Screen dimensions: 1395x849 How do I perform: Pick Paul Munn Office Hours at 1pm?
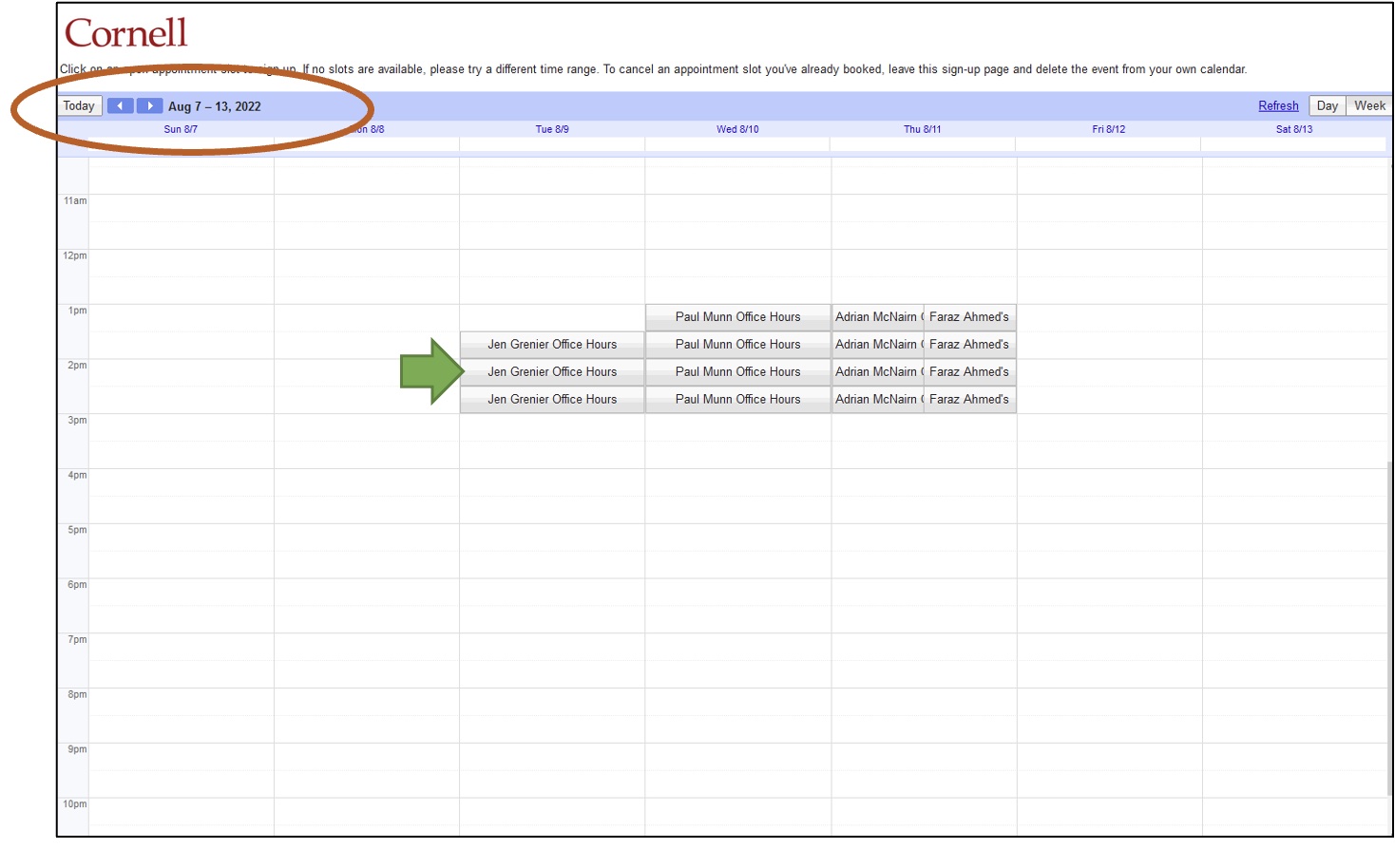click(x=737, y=317)
